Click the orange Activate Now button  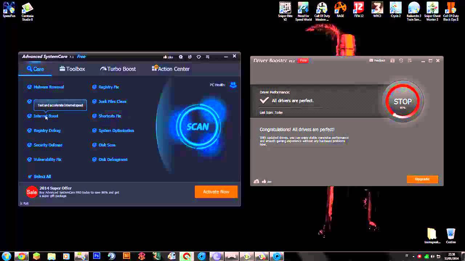(x=216, y=192)
